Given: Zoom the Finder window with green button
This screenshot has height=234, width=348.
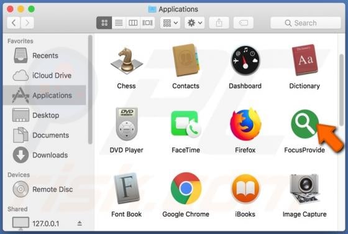Looking at the screenshot, I should pyautogui.click(x=32, y=9).
